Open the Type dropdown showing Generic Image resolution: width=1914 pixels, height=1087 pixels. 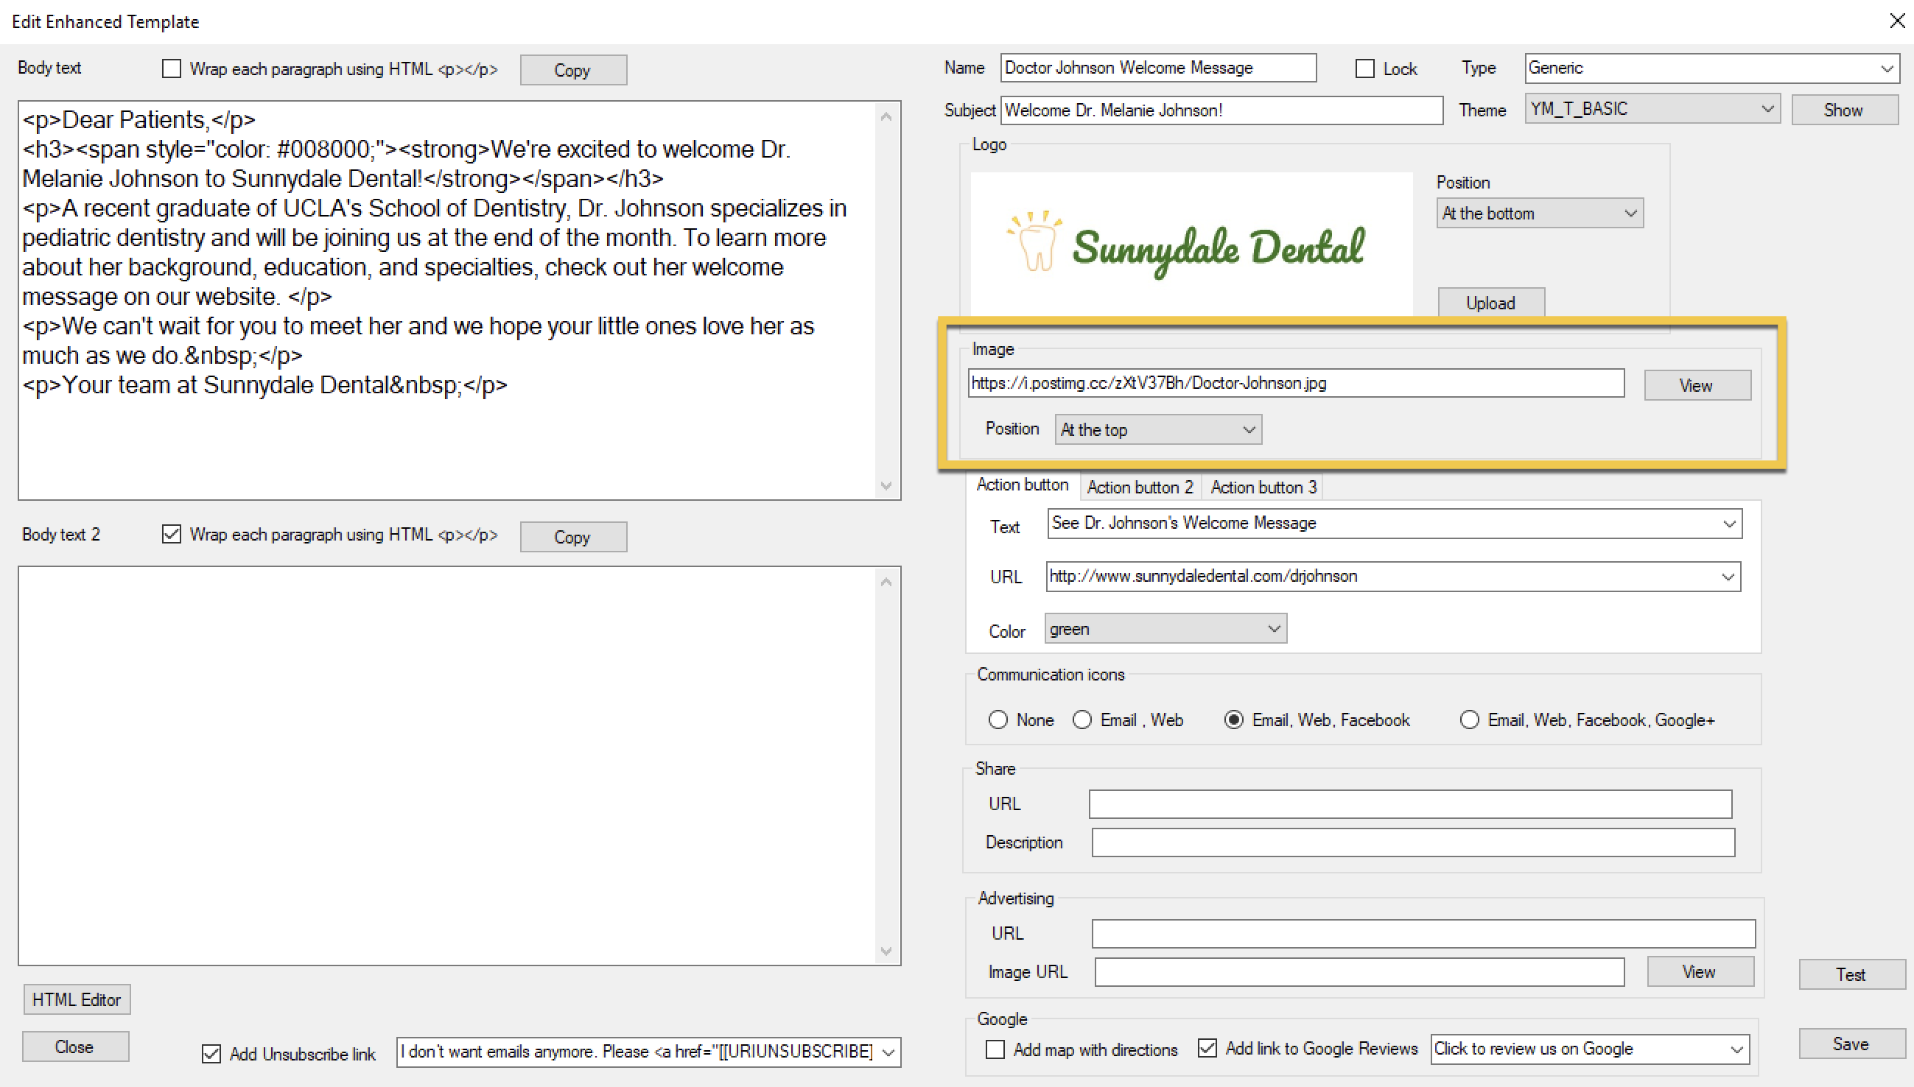[1711, 68]
